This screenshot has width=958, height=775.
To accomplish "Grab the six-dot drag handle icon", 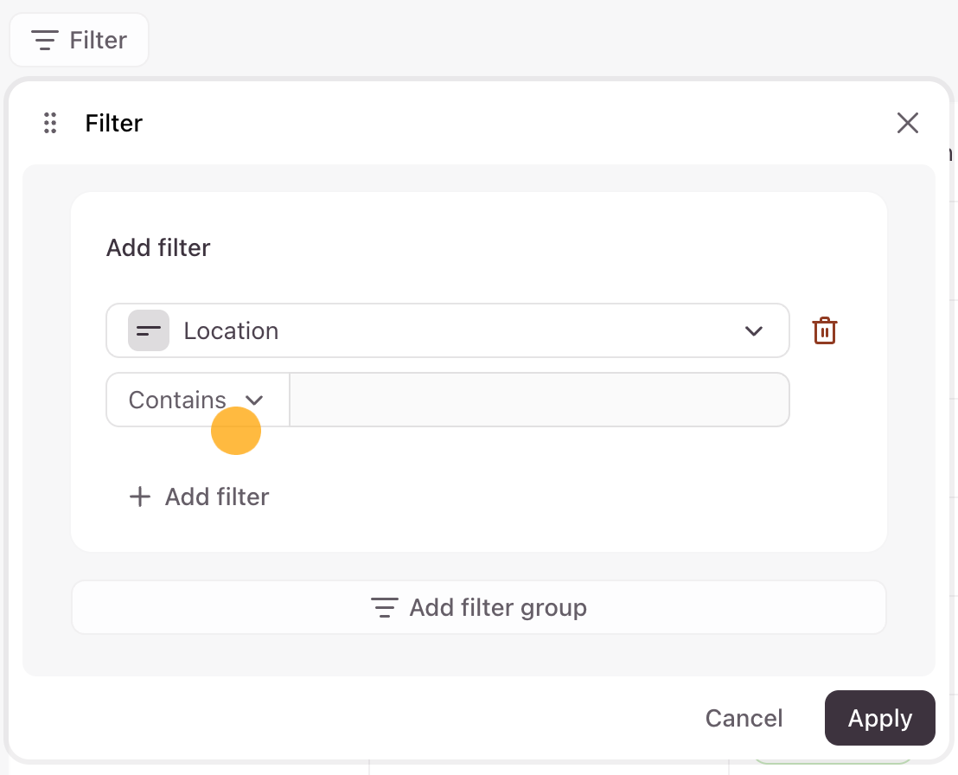I will pyautogui.click(x=50, y=123).
